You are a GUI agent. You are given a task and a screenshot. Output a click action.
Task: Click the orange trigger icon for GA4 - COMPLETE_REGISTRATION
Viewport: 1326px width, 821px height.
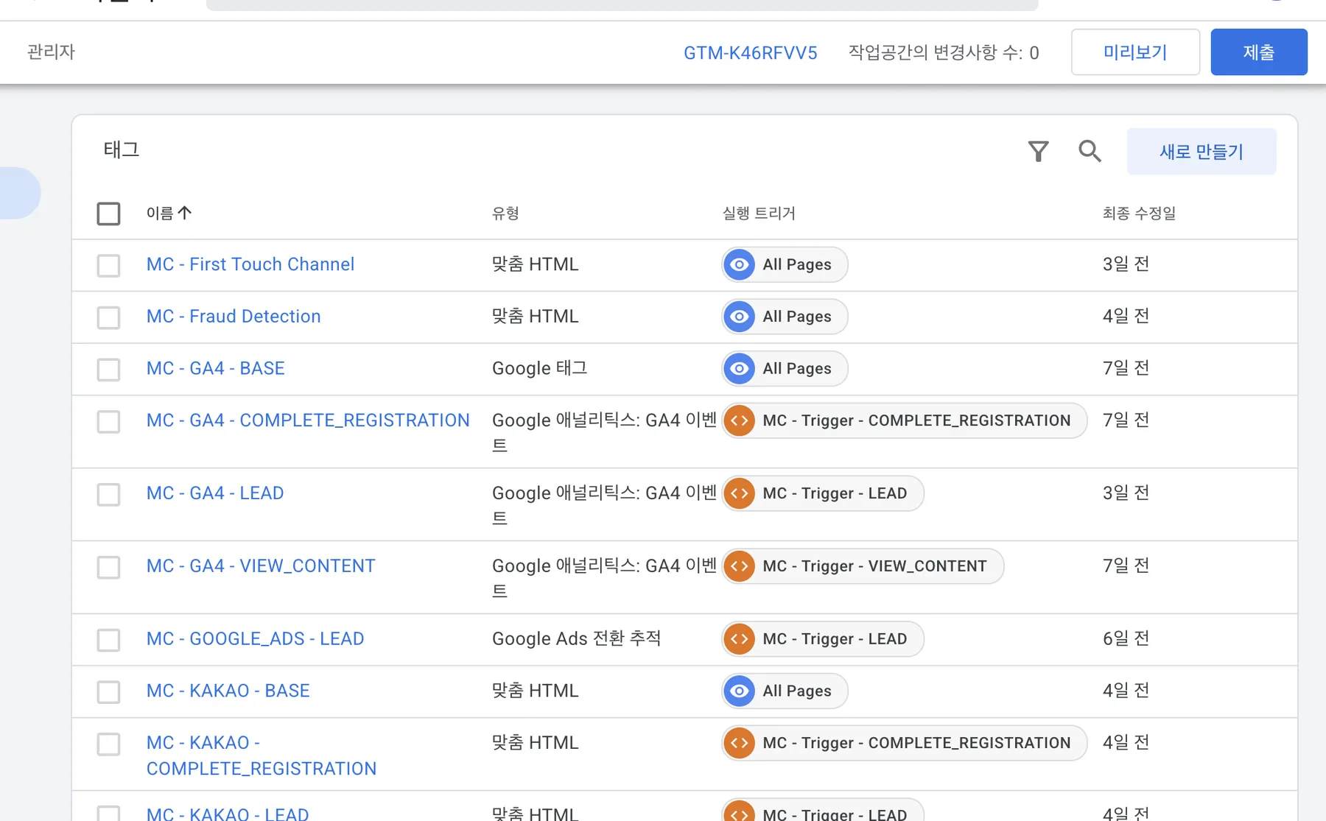(739, 420)
